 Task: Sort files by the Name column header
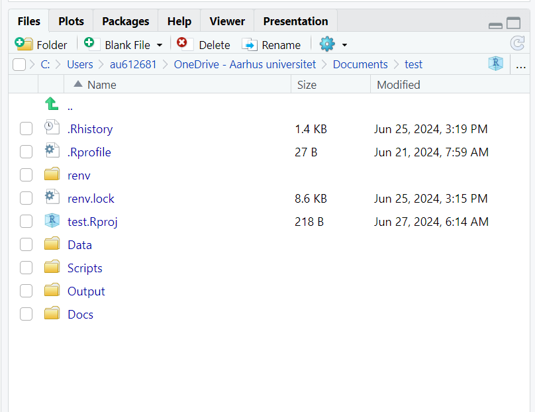[x=101, y=84]
